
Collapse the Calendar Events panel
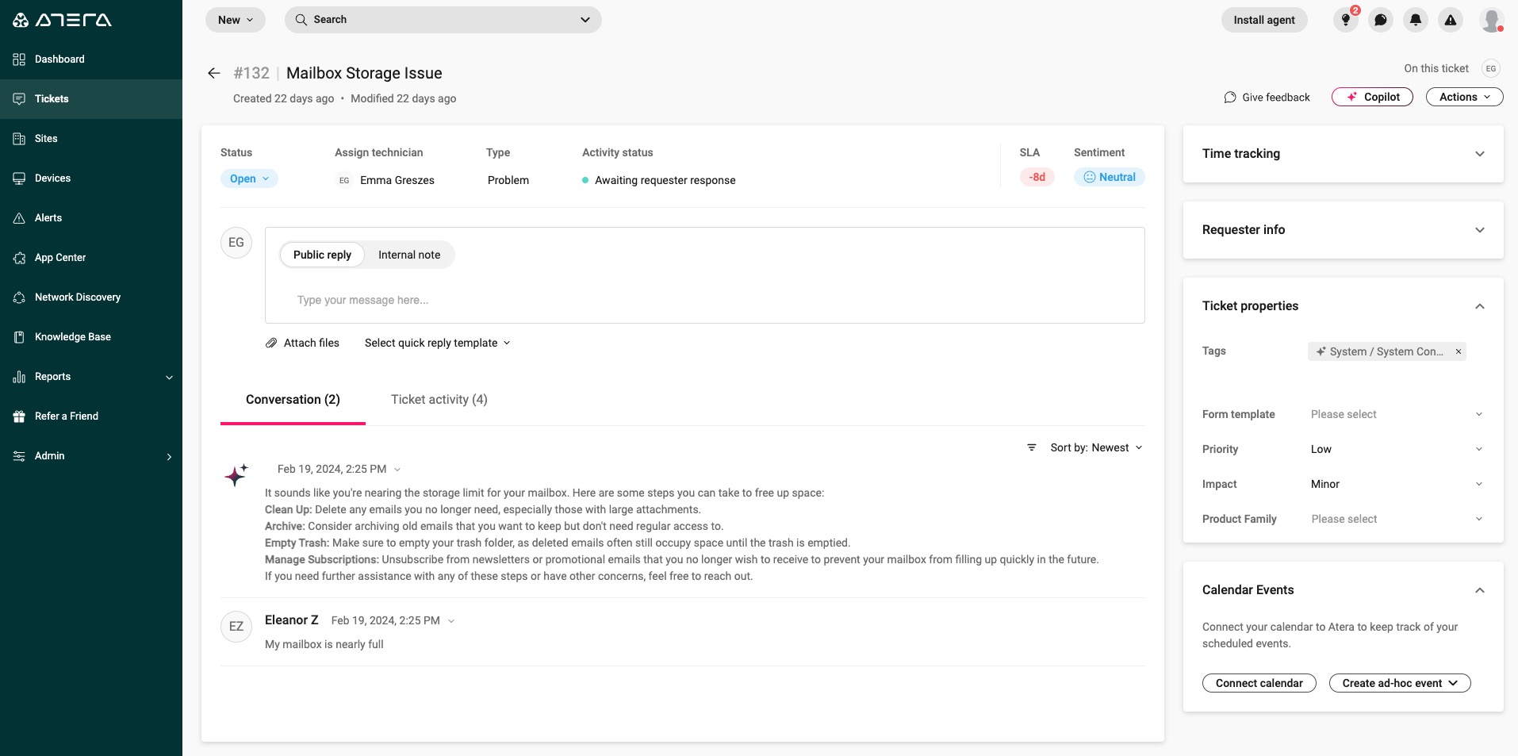coord(1480,590)
